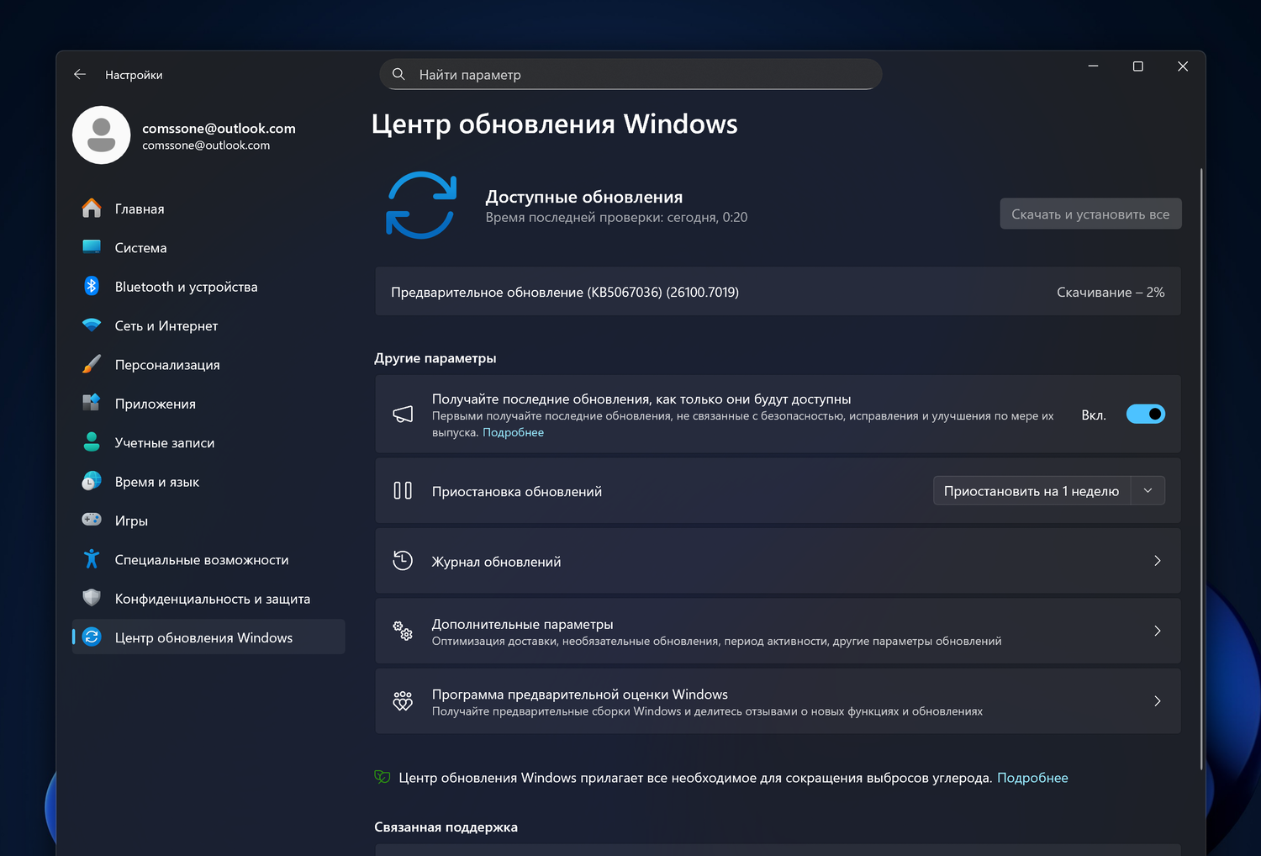This screenshot has width=1261, height=856.
Task: Click the Privacy and security shield icon
Action: 92,599
